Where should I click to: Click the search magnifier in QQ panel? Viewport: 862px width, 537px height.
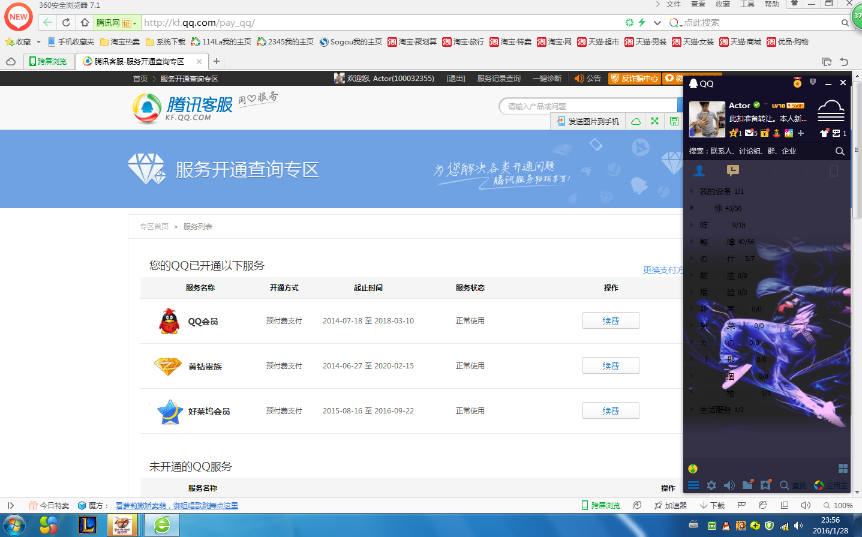(x=840, y=151)
